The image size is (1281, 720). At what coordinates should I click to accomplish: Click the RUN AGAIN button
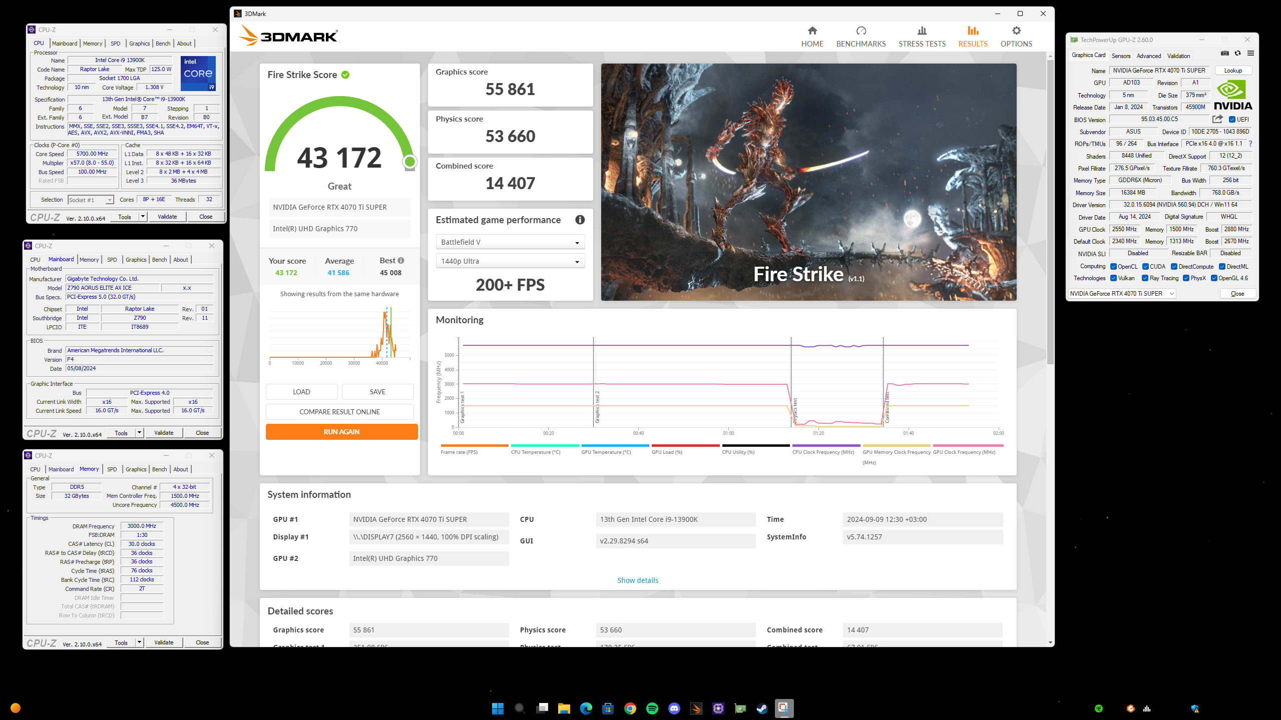click(341, 432)
